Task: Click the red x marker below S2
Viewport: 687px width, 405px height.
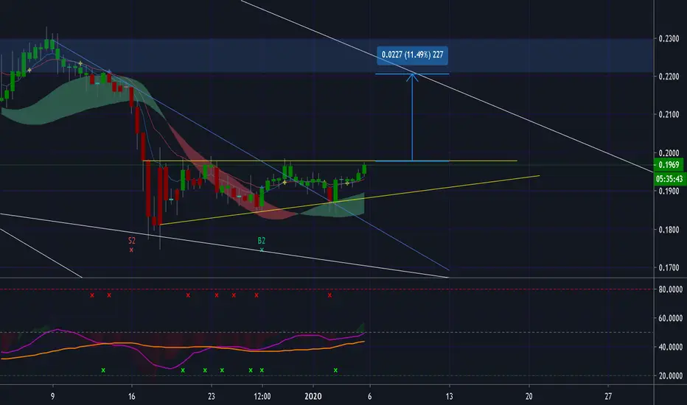Action: pos(131,250)
